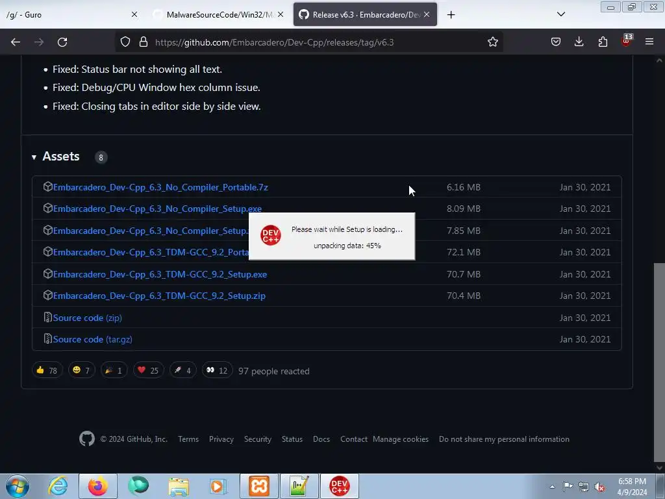Download Embarcadero_Dev-Cpp_6.3_No_Compiler_Portable.7z
The width and height of the screenshot is (665, 499).
click(x=160, y=187)
